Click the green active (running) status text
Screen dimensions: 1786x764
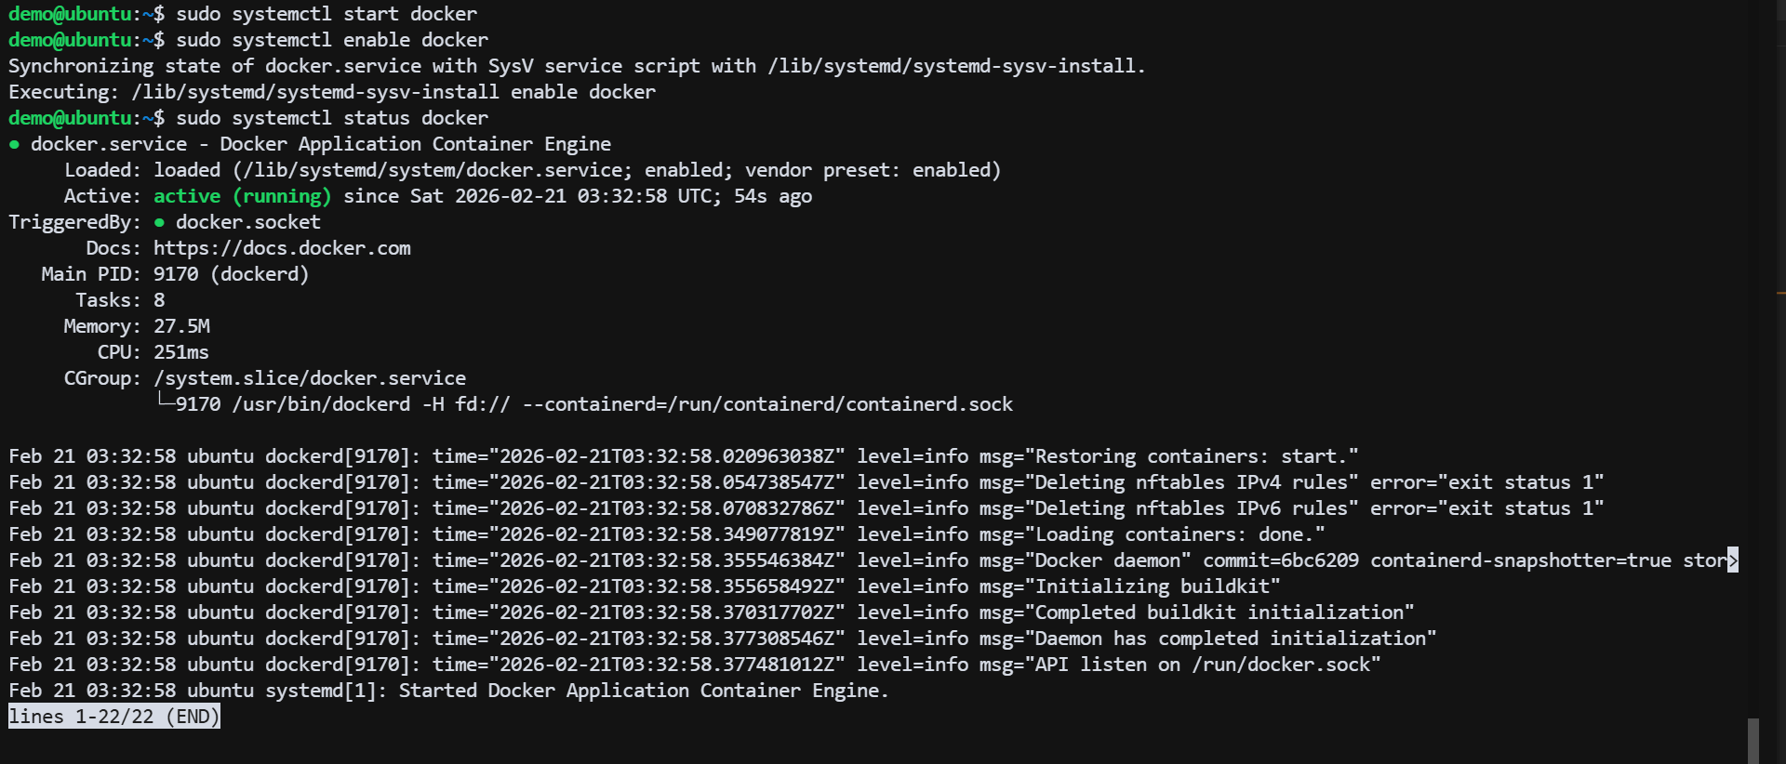(242, 196)
